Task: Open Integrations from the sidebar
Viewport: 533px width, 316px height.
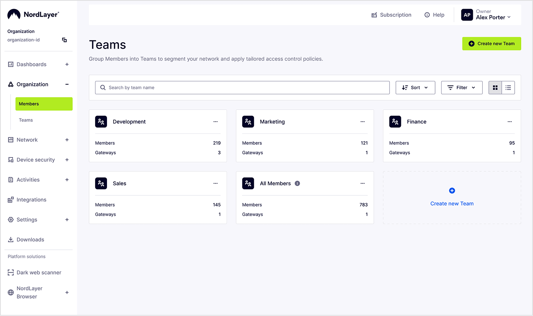Action: point(32,200)
